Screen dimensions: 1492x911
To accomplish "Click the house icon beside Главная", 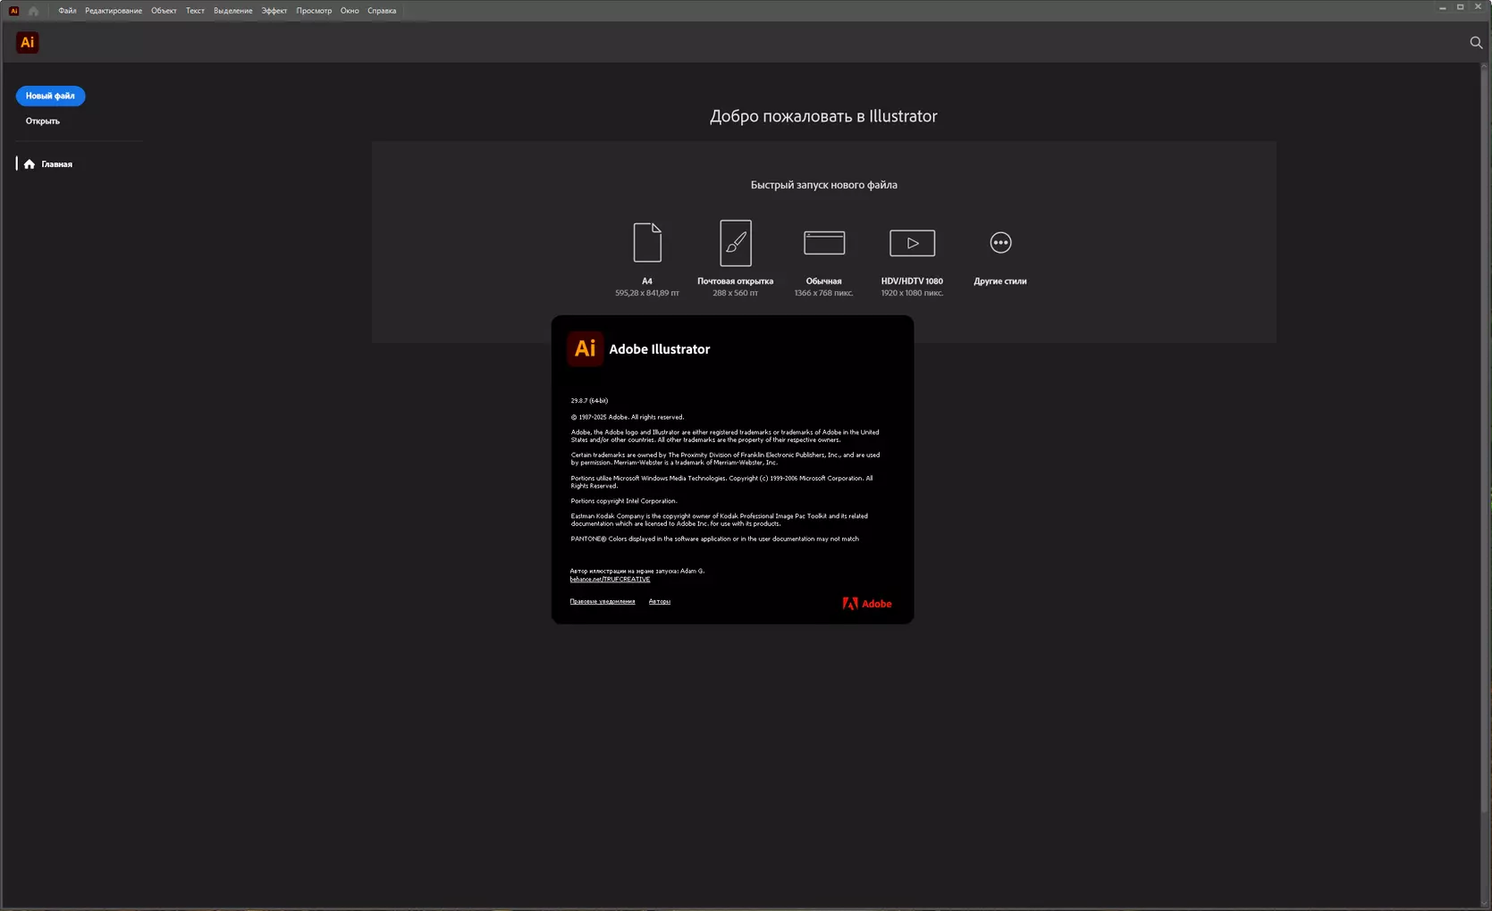I will point(30,164).
